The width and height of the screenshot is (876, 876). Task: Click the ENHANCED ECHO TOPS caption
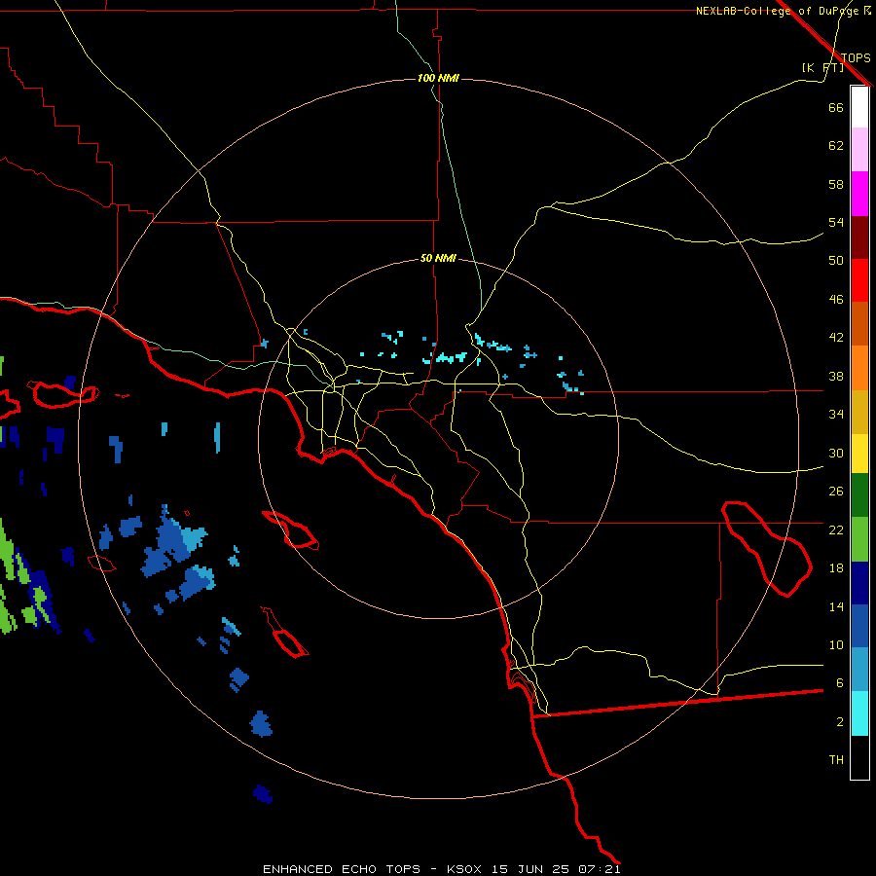(342, 869)
